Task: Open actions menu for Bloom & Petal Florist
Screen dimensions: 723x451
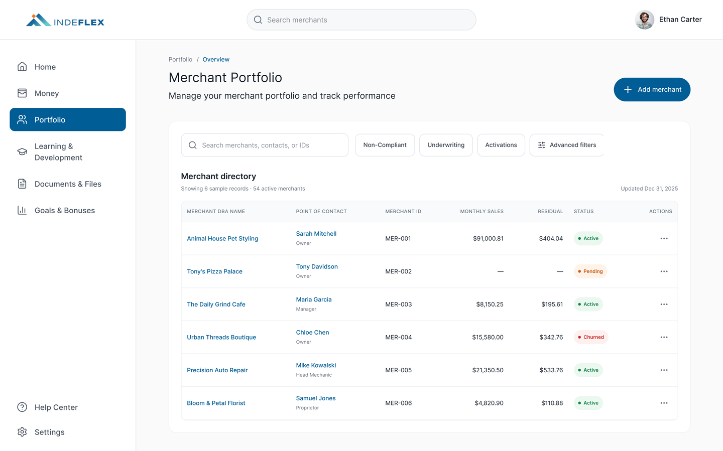Action: pos(664,403)
